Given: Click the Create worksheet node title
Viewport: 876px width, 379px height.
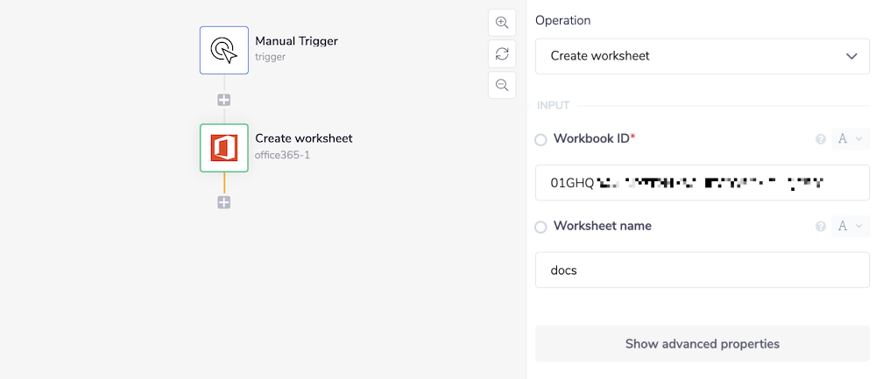Looking at the screenshot, I should pos(303,138).
